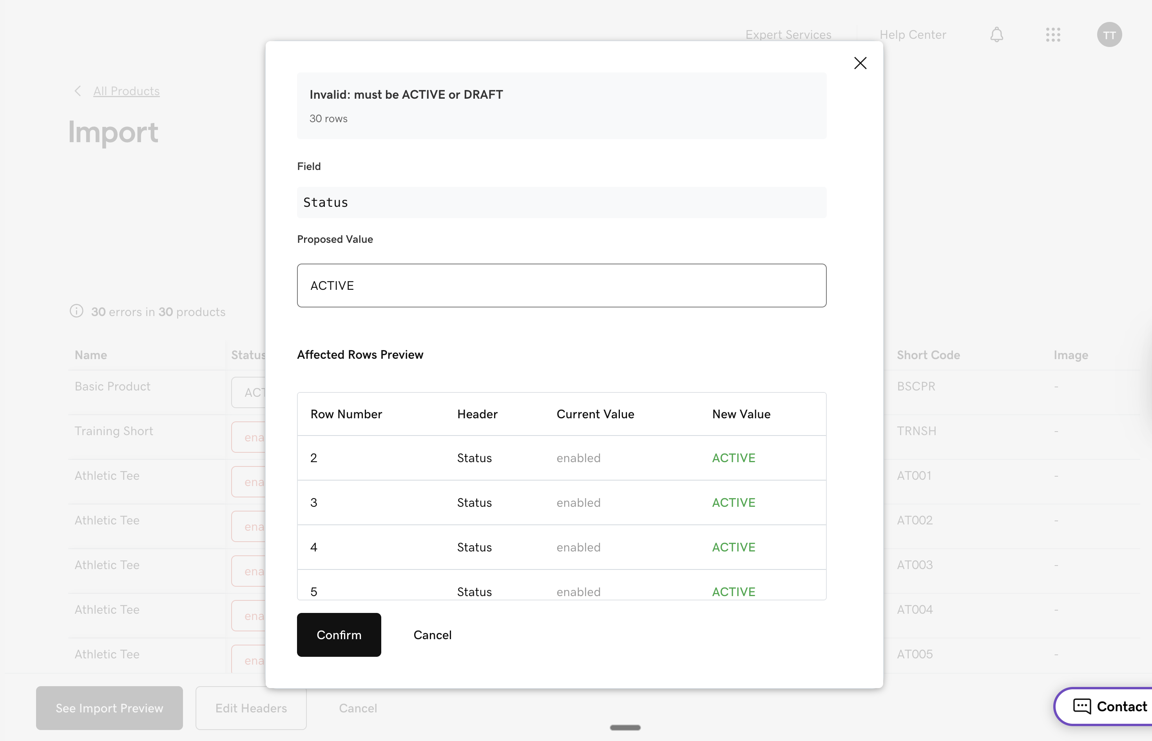1152x741 pixels.
Task: Click the Current Value column header
Action: coord(595,414)
